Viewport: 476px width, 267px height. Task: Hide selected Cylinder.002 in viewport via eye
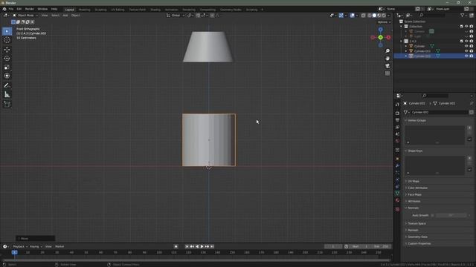coord(466,56)
